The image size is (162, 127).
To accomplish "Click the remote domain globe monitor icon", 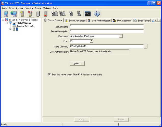I will pyautogui.click(x=14, y=14).
